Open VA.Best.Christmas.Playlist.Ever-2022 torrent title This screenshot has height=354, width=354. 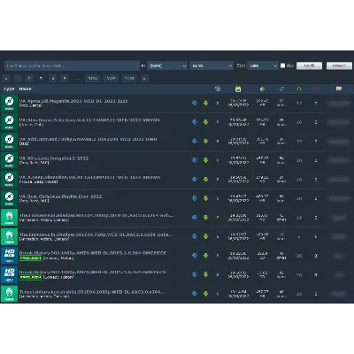60,196
